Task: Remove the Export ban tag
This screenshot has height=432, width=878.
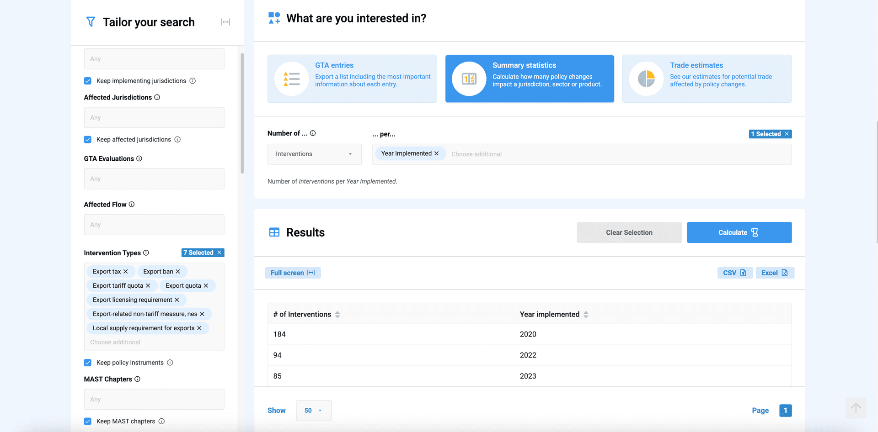Action: click(x=178, y=272)
